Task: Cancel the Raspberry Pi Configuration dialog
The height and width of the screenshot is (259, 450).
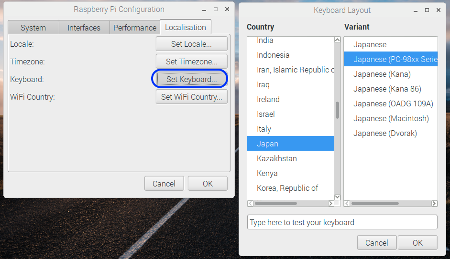Action: pos(164,184)
